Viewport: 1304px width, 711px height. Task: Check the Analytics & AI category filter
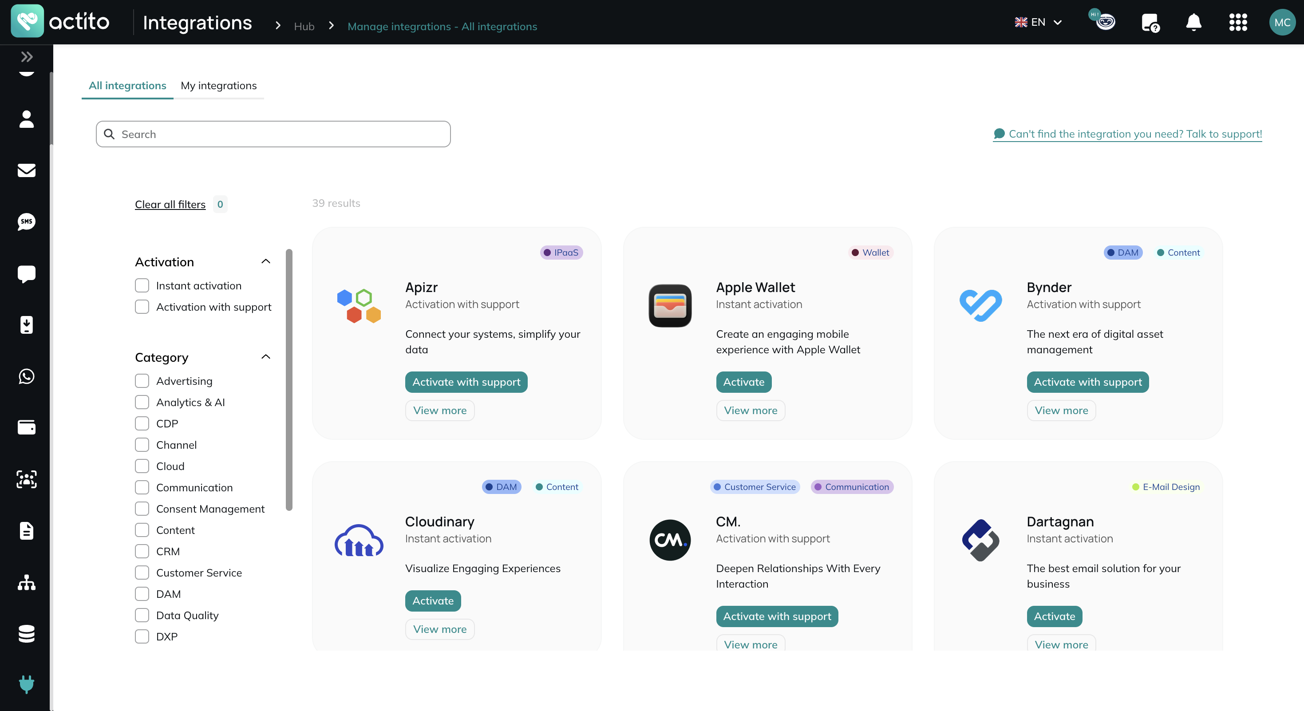coord(142,402)
